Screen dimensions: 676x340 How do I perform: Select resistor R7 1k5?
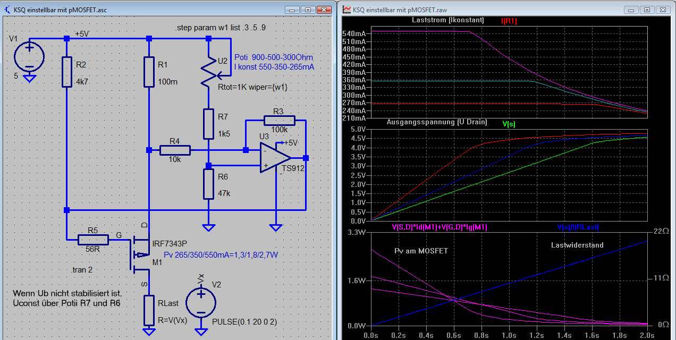tap(209, 124)
